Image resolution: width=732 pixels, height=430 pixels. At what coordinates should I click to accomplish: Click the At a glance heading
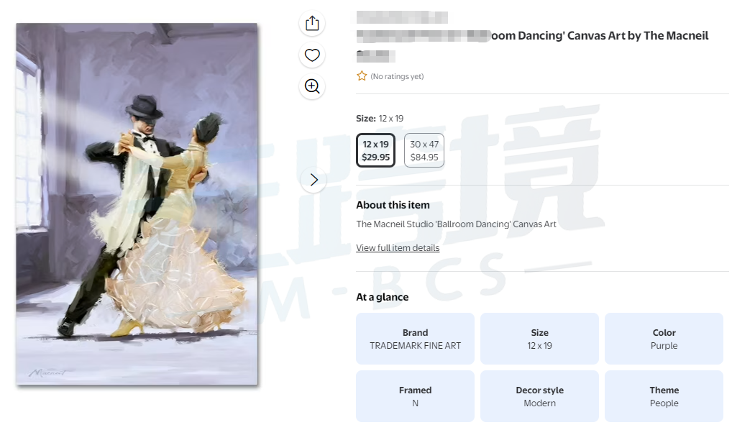point(383,298)
